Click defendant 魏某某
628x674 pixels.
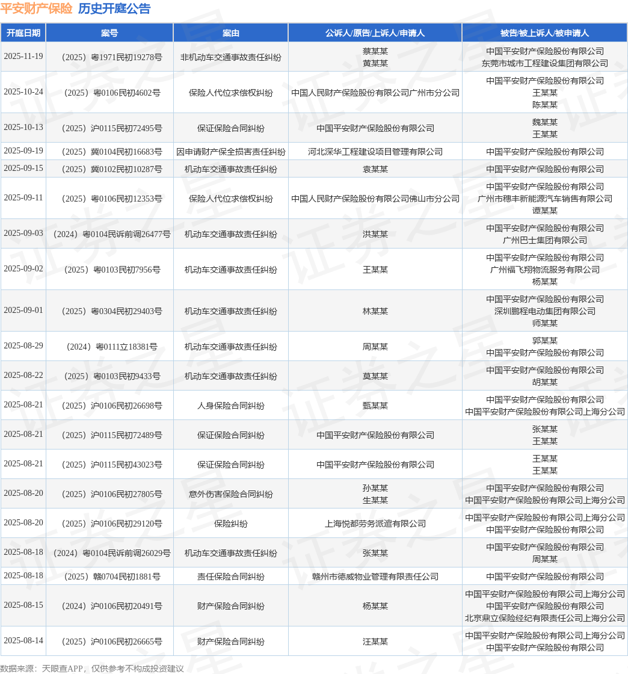pos(544,122)
